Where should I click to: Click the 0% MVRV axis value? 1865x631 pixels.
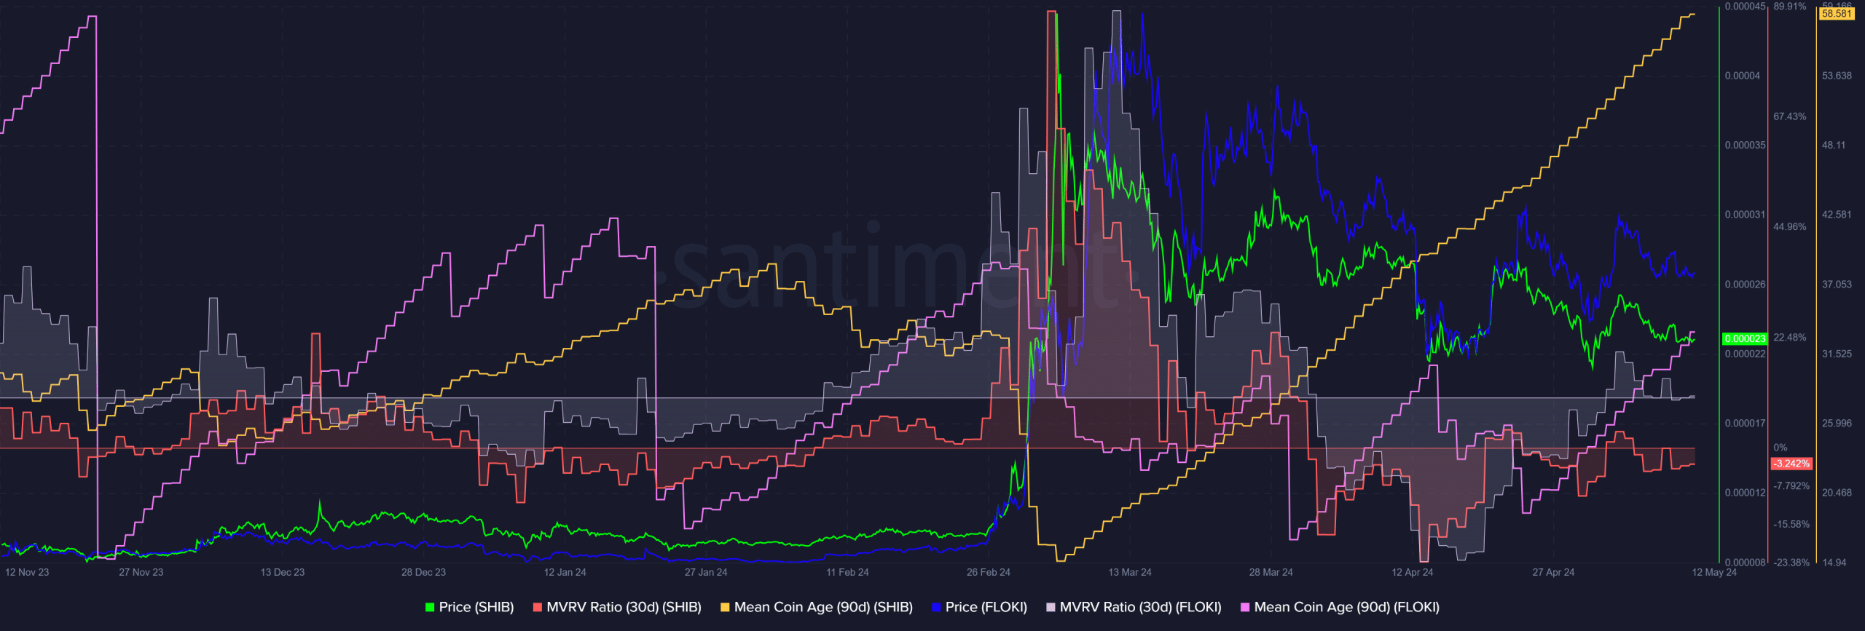pos(1780,448)
